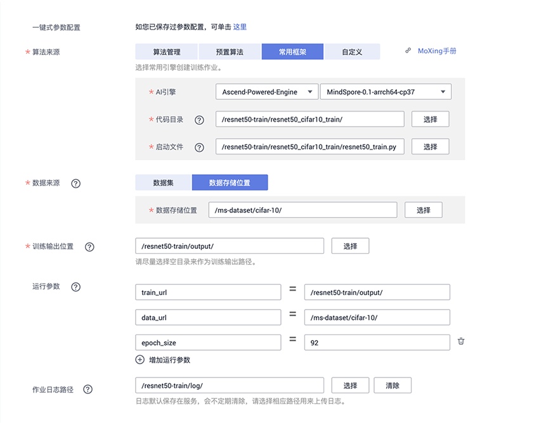Switch the data source to 数据集
The image size is (539, 423).
coord(164,182)
